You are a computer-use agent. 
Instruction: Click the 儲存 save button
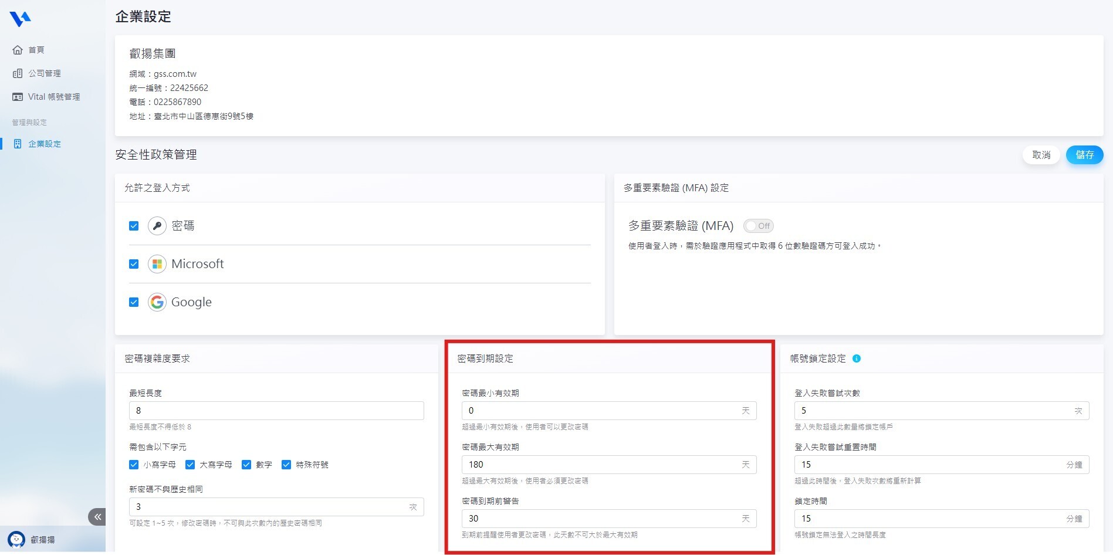pos(1084,154)
